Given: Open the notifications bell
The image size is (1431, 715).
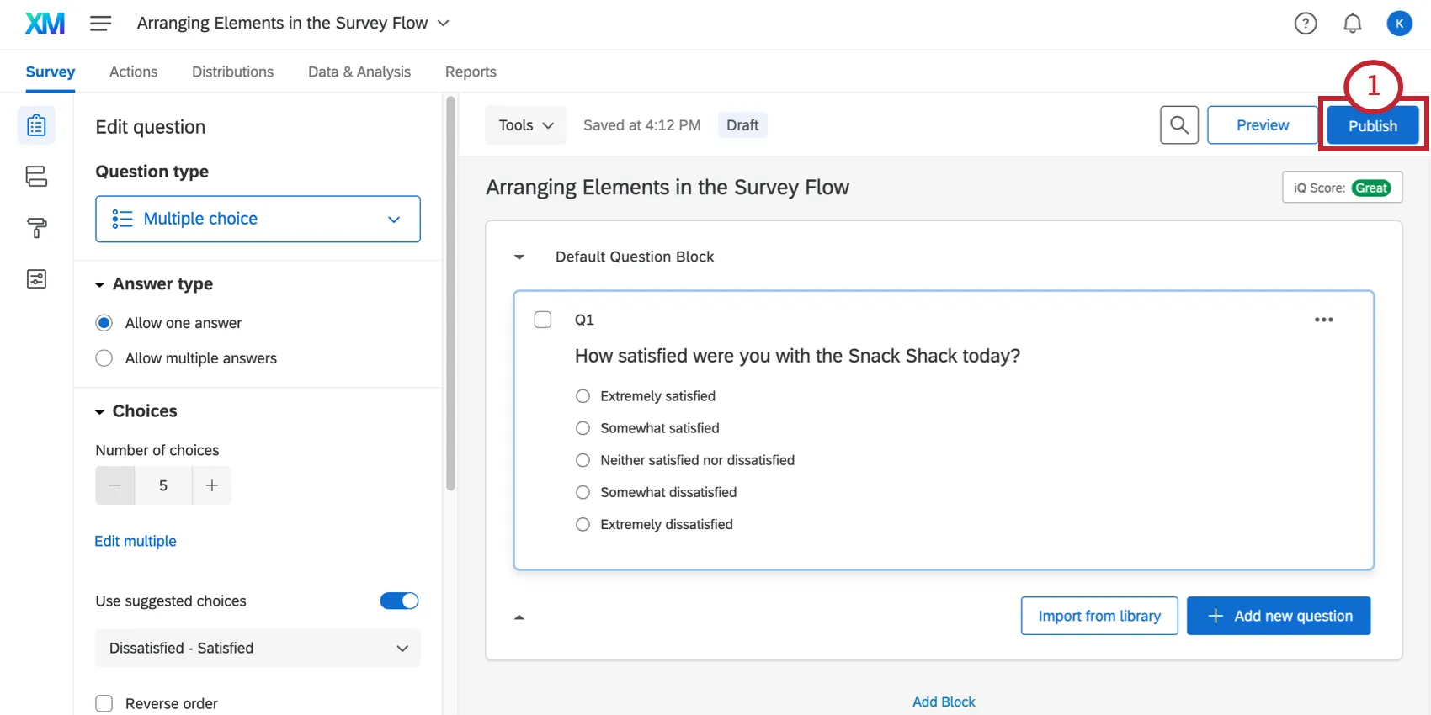Looking at the screenshot, I should coord(1352,24).
